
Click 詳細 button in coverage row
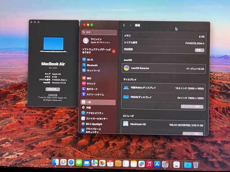pos(199,50)
